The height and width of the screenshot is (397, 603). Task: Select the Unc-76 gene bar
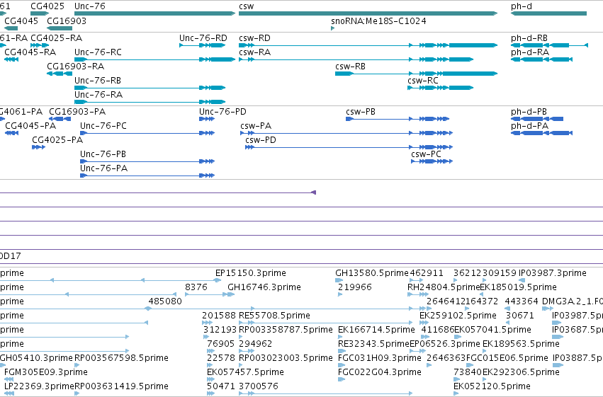click(x=154, y=13)
